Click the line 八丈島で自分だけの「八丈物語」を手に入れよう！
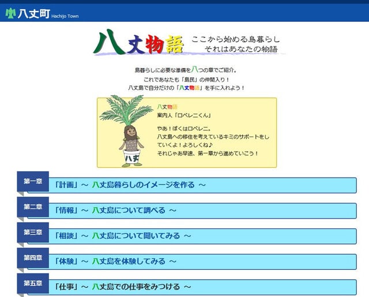Viewport: 369px width, 297px height. click(x=186, y=88)
